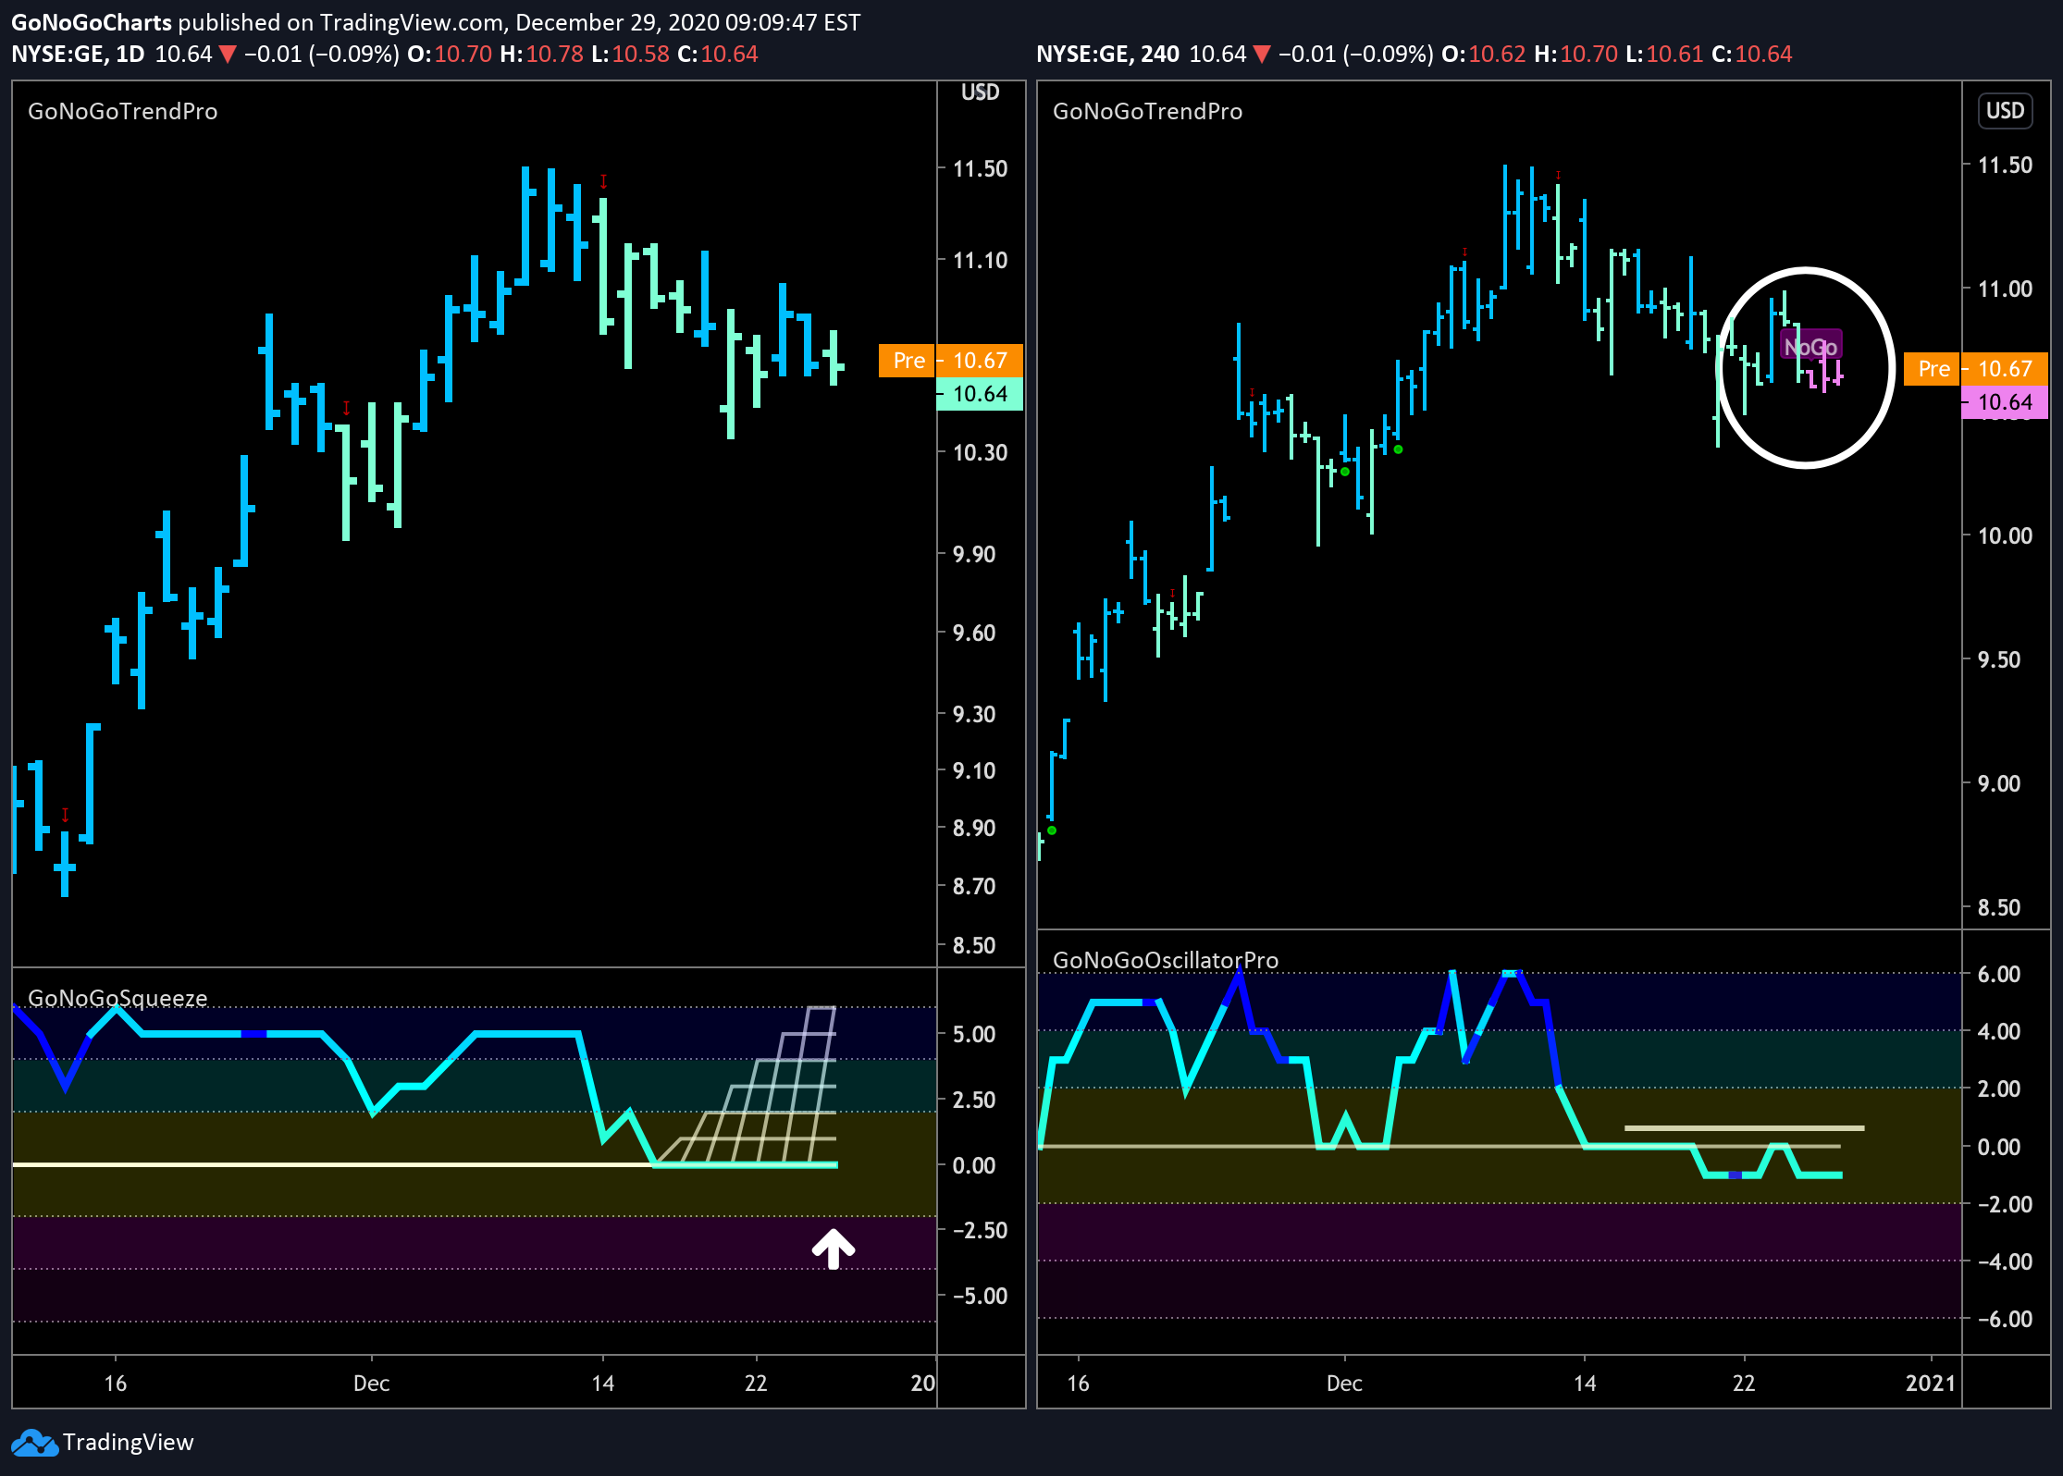Click the red down triangle in left header
2063x1476 pixels.
click(228, 55)
